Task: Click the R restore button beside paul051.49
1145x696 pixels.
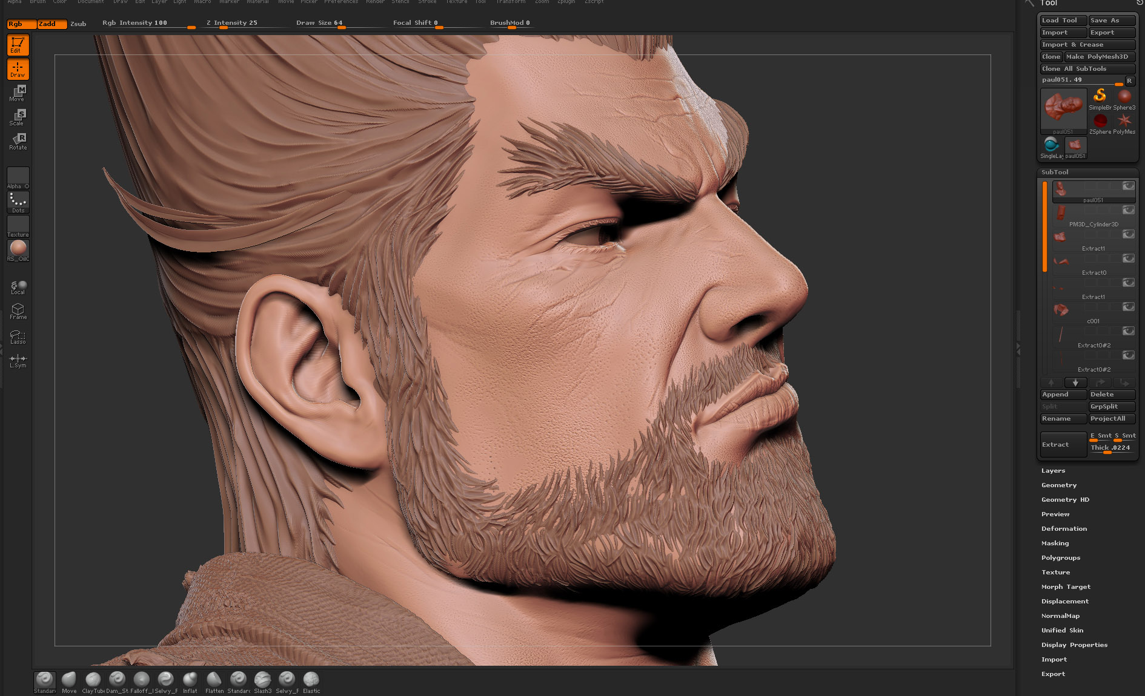Action: [x=1129, y=80]
